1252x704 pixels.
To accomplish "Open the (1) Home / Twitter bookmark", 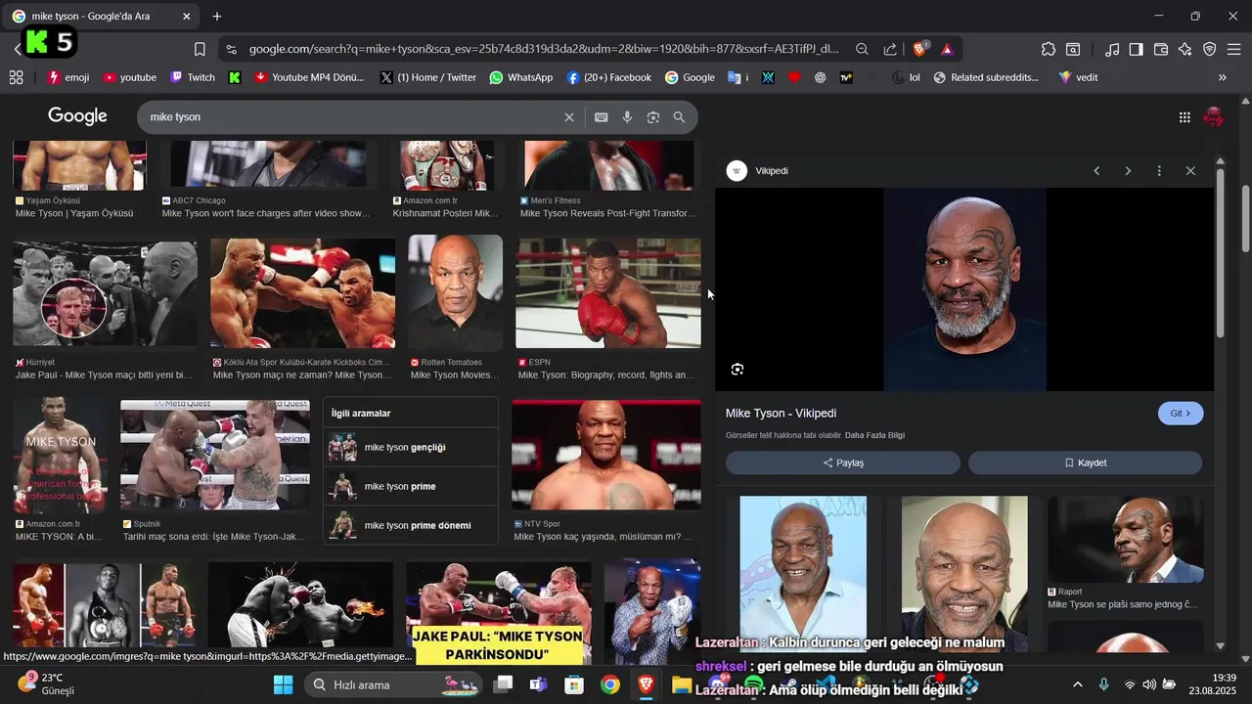I will [427, 77].
